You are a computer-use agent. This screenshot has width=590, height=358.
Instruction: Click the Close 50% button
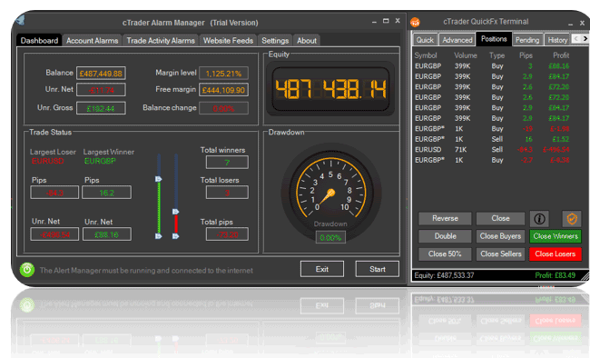click(x=445, y=254)
